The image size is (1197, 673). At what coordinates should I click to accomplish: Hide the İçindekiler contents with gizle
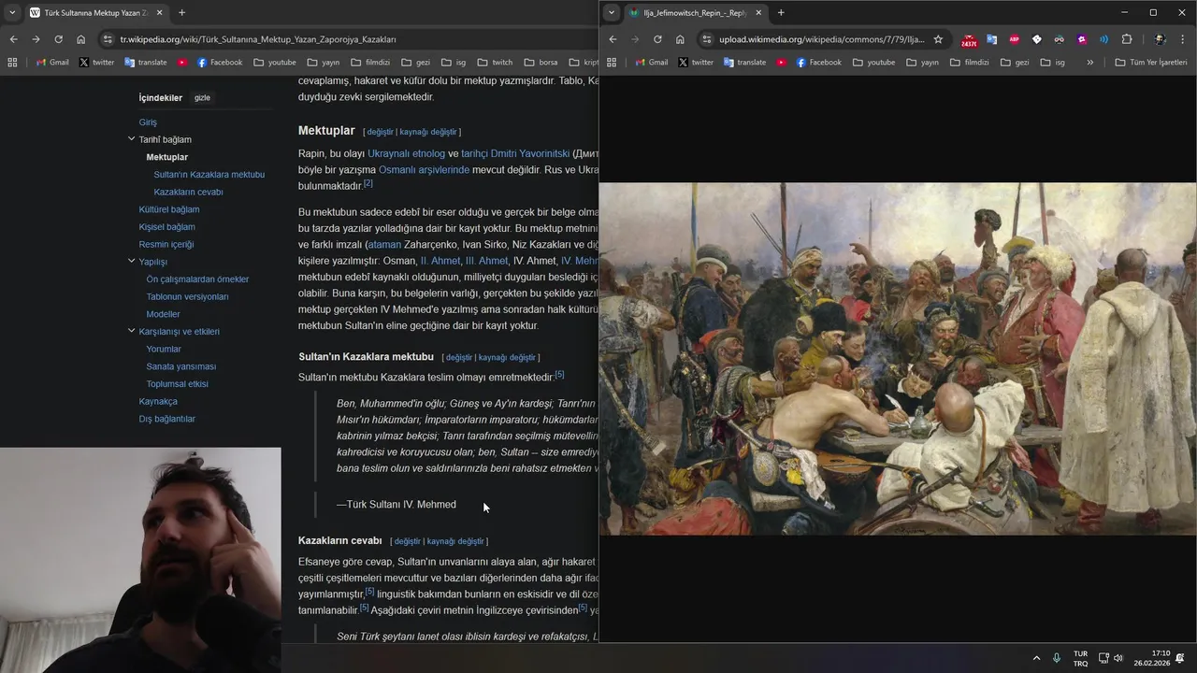[202, 97]
